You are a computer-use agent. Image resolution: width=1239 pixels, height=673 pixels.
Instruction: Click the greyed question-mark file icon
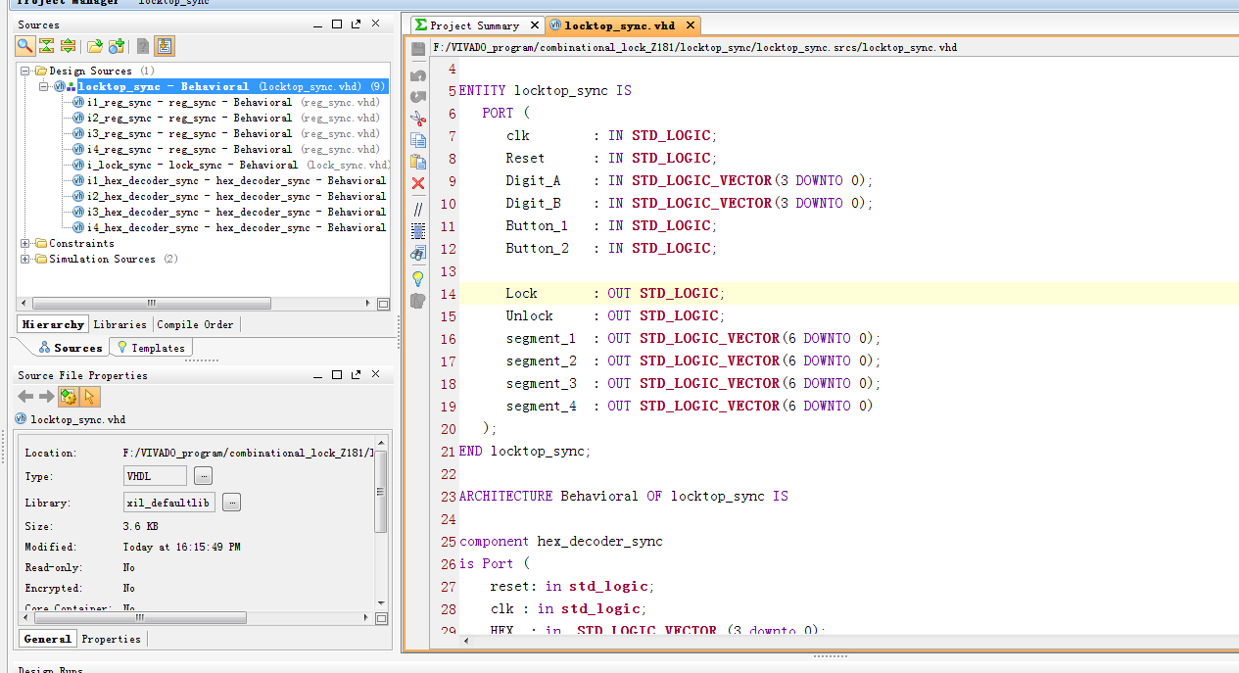(143, 45)
